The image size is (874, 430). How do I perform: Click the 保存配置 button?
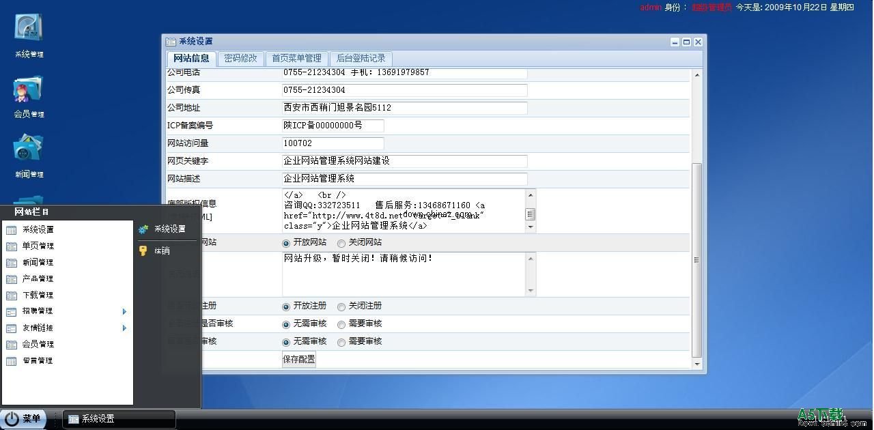(x=298, y=358)
